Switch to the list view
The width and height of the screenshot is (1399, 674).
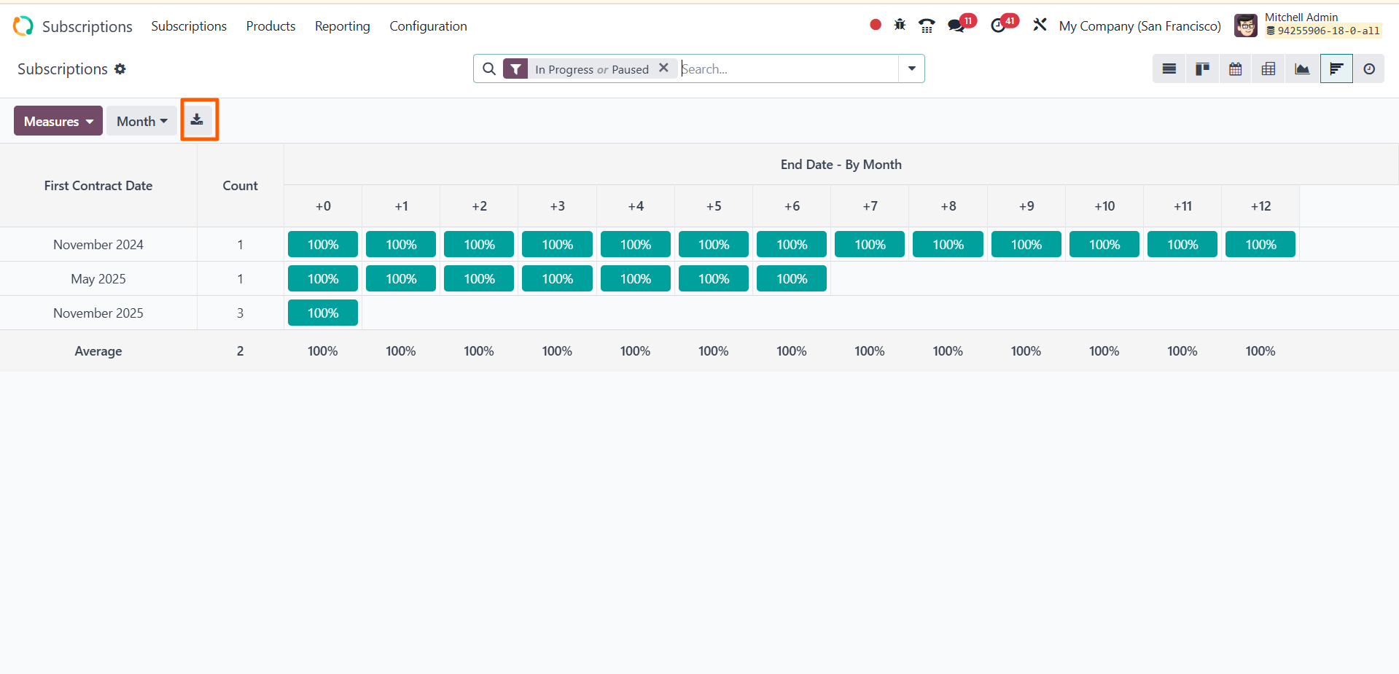1169,69
